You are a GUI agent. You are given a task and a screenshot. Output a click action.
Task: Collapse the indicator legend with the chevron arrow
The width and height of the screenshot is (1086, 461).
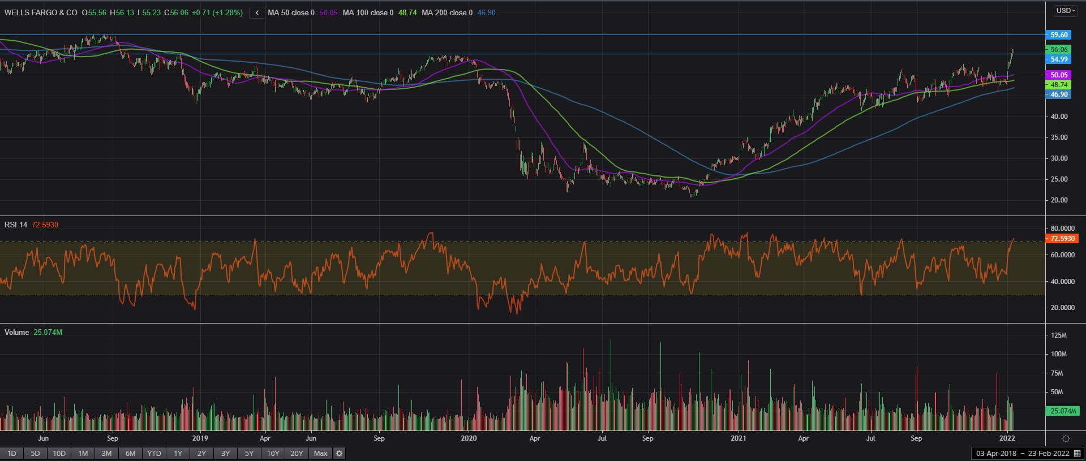pyautogui.click(x=257, y=12)
